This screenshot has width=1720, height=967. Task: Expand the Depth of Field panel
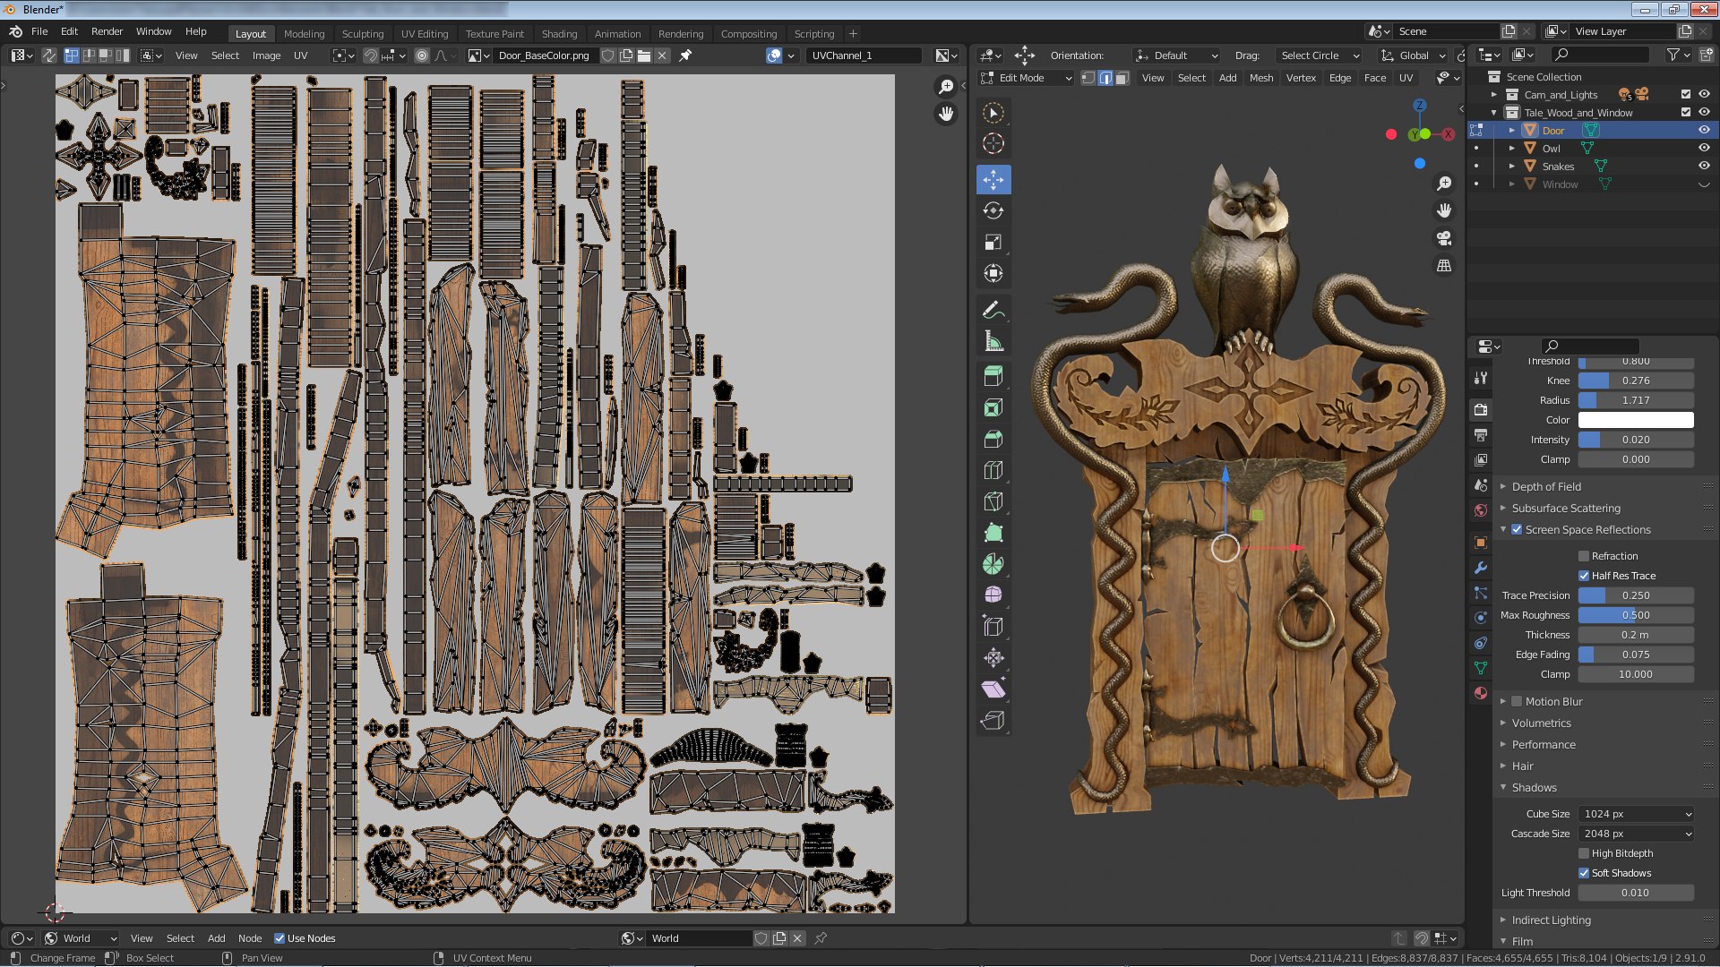click(x=1546, y=486)
